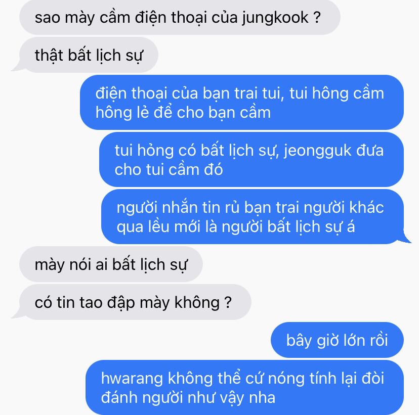Select the gray 'mày nói ai bất lịch sự' message

click(x=111, y=264)
